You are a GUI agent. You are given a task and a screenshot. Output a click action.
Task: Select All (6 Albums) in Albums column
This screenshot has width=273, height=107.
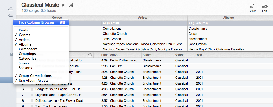230,23
